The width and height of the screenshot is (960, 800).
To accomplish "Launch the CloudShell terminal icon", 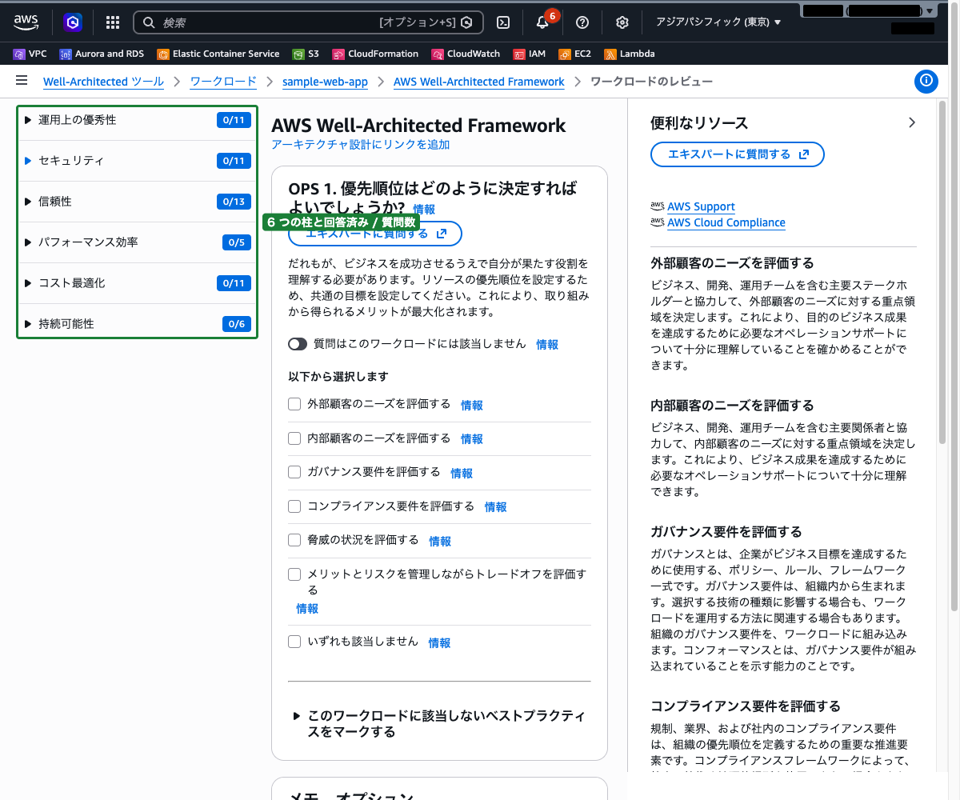I will [x=503, y=22].
